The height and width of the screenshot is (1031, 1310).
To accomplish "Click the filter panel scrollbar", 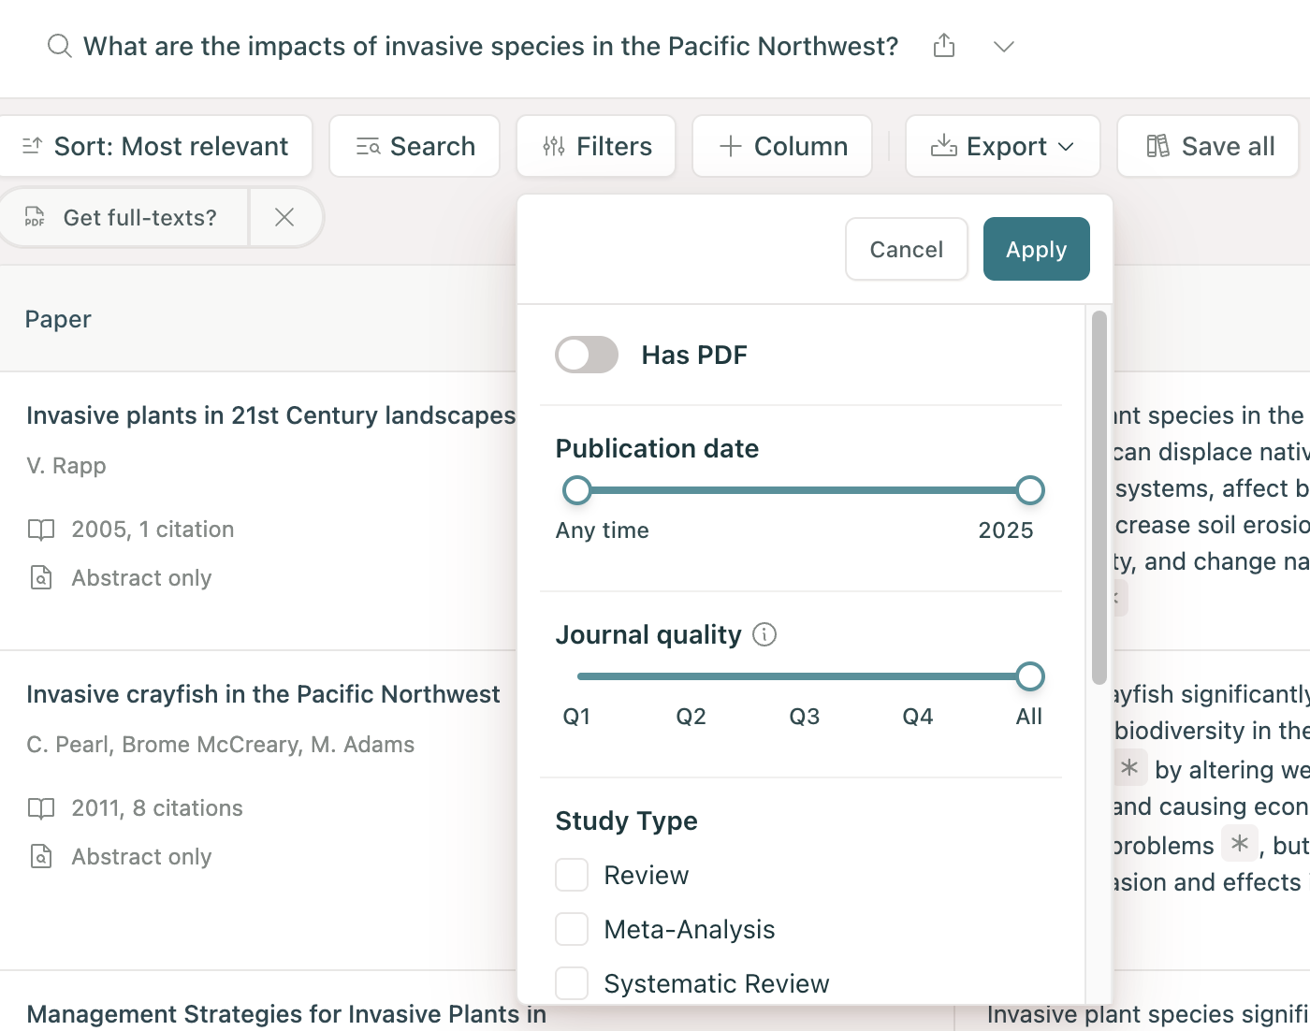I will [1099, 496].
